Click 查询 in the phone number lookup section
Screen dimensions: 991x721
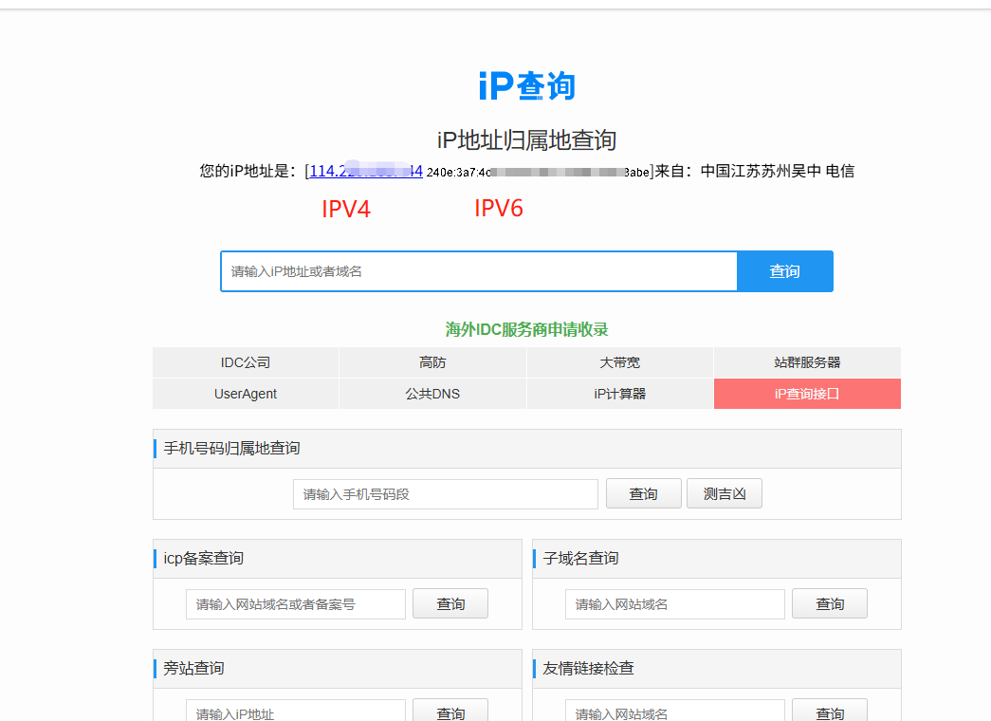pyautogui.click(x=643, y=493)
